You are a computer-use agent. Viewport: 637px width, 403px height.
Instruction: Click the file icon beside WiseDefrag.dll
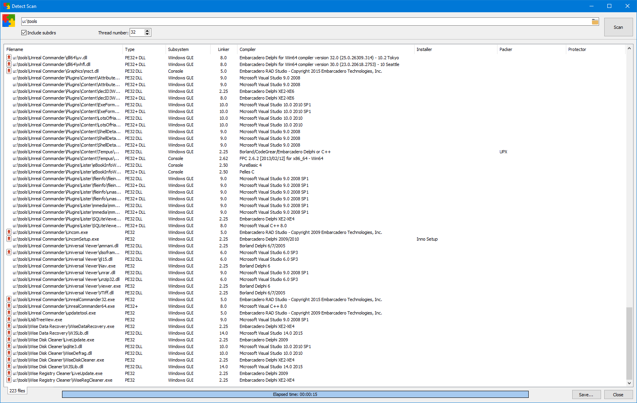(x=9, y=353)
